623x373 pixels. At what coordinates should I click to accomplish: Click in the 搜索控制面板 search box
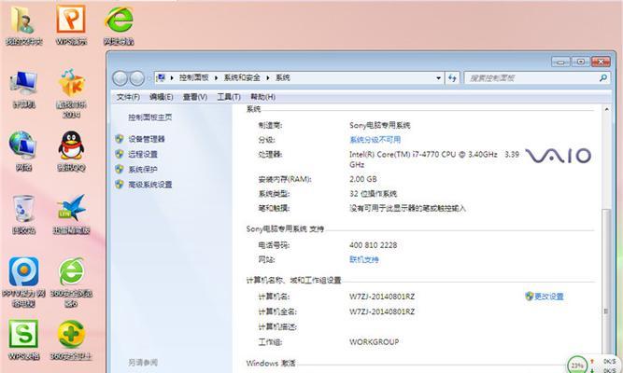(526, 78)
